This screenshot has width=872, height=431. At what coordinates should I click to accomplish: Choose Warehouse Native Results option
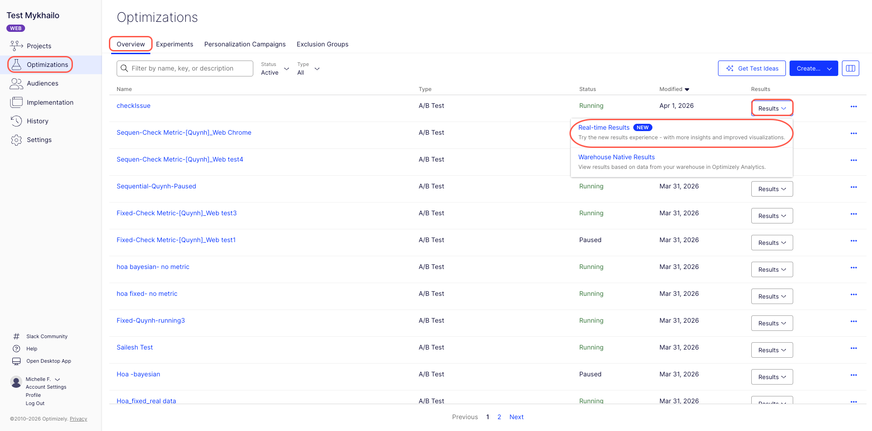tap(616, 157)
